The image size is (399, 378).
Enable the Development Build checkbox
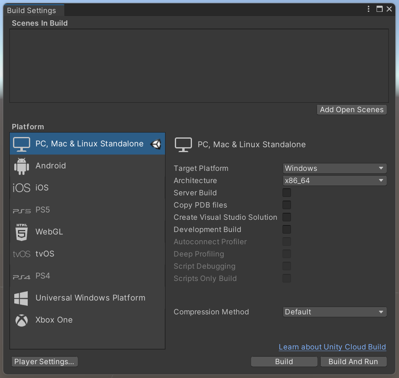[x=287, y=230]
